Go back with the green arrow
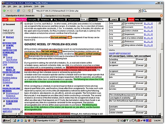Viewport: 165px width, 124px height. pyautogui.click(x=4, y=11)
